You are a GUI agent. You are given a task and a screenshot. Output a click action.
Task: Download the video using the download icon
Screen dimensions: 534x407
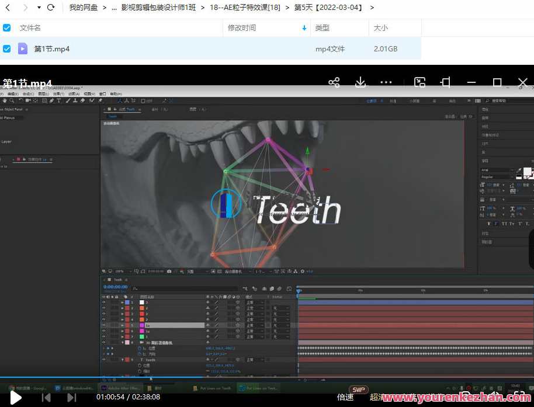(360, 82)
